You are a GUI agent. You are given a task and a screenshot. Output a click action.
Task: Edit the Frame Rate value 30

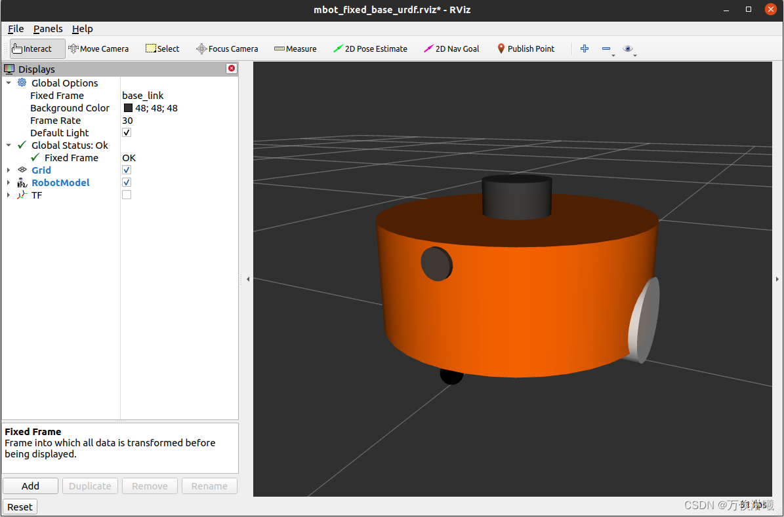coord(127,121)
